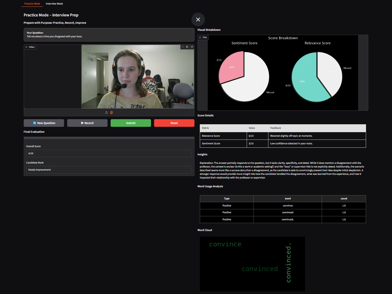Select the webcam source icon below the video
392x294 pixels.
tap(111, 112)
